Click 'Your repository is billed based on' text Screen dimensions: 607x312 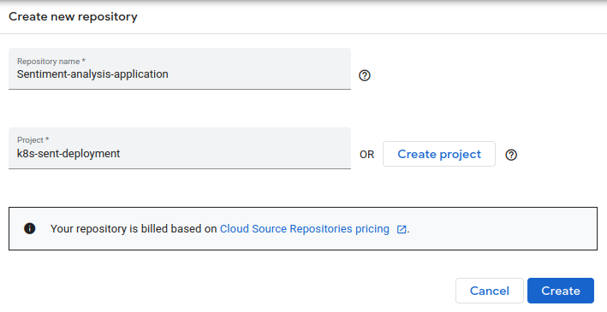pos(134,229)
